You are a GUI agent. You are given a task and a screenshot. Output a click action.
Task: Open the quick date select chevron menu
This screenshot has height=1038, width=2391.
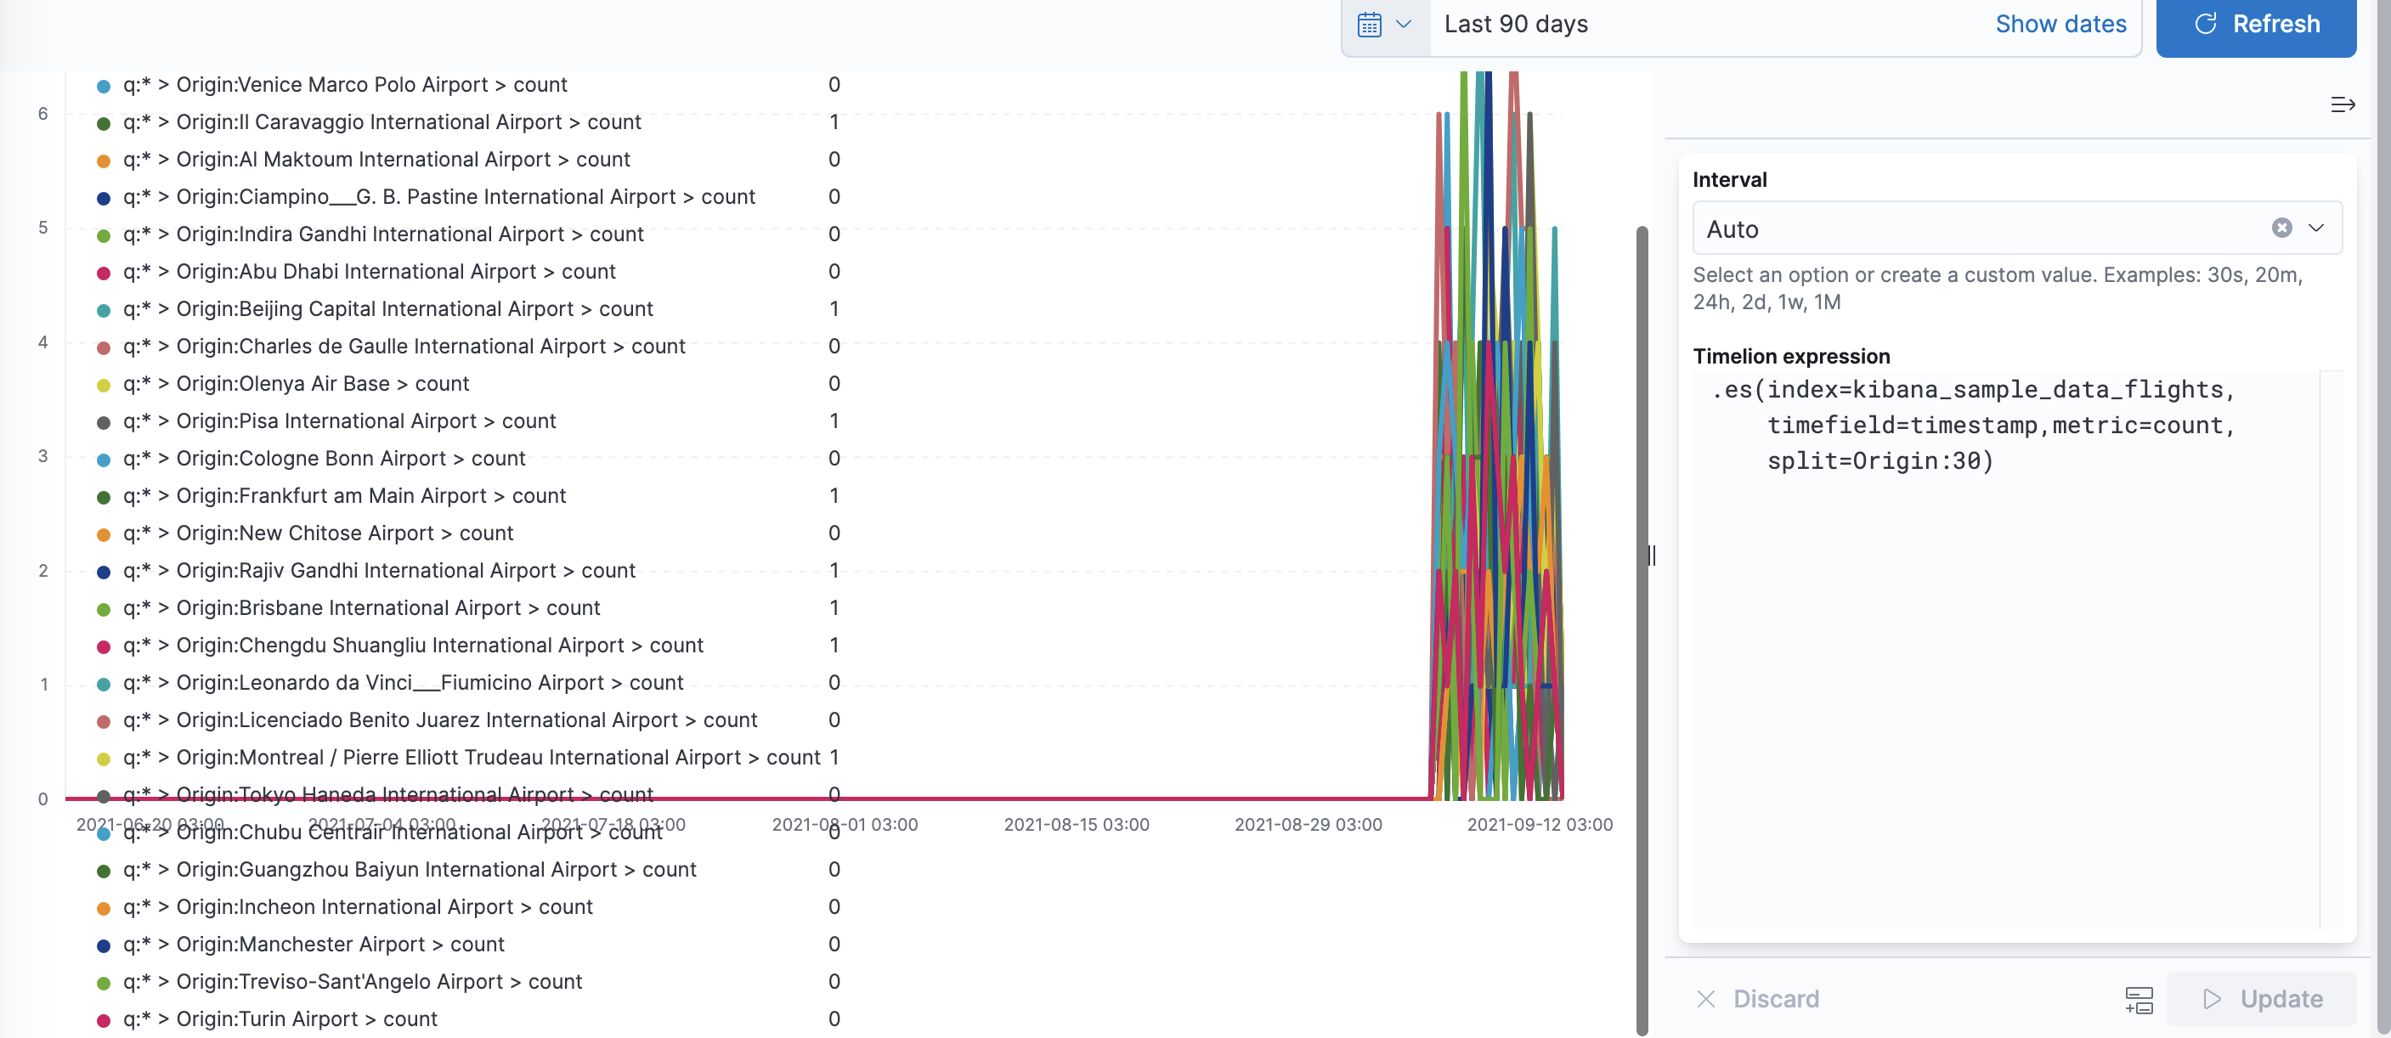(1405, 24)
